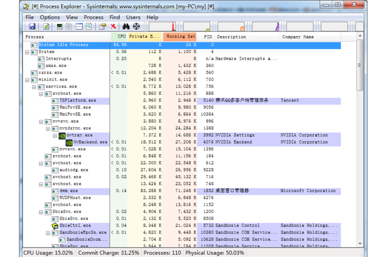Sort by the Working Set column header
386x257 pixels.
tap(180, 37)
